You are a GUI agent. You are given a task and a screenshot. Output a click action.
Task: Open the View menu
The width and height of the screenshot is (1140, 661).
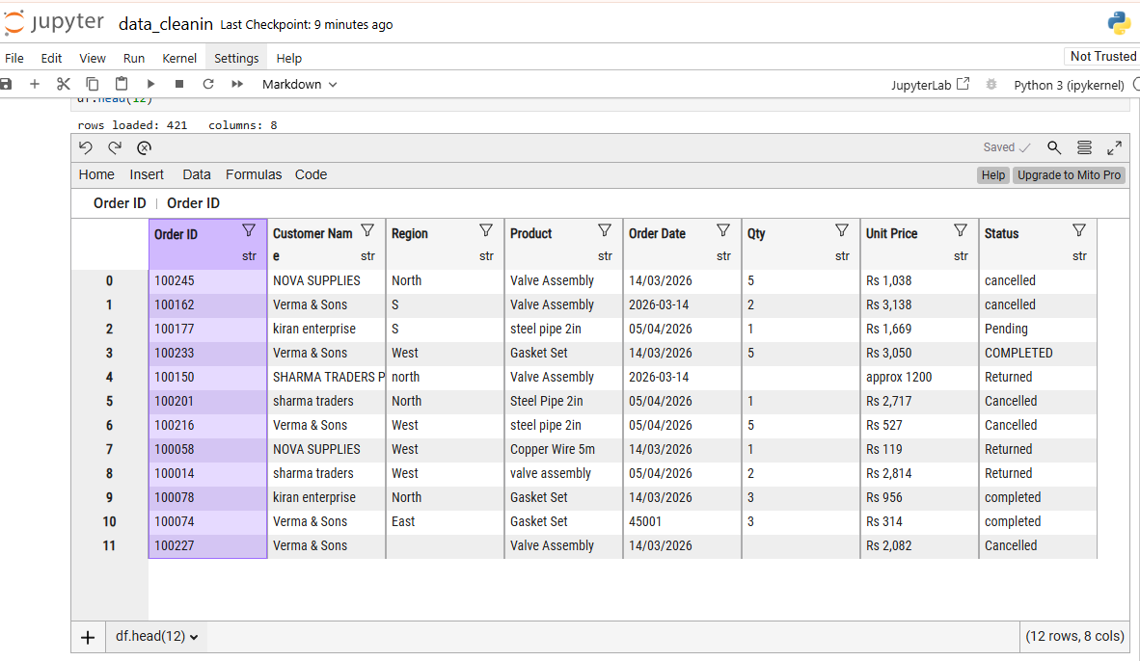click(x=93, y=58)
